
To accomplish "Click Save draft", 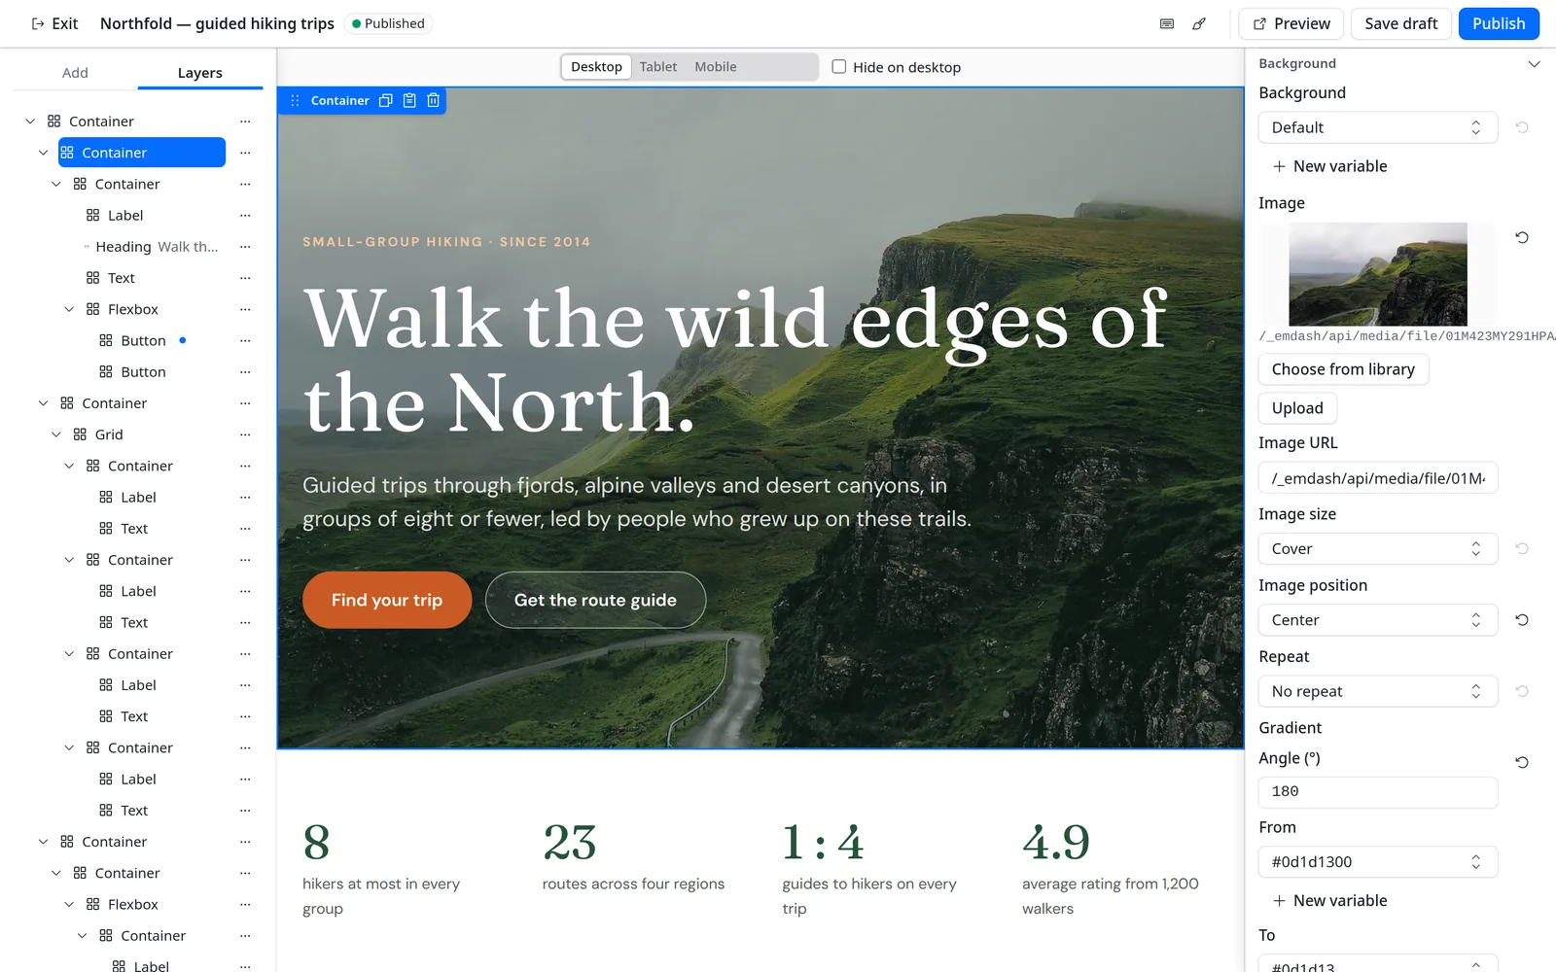I will (x=1400, y=23).
